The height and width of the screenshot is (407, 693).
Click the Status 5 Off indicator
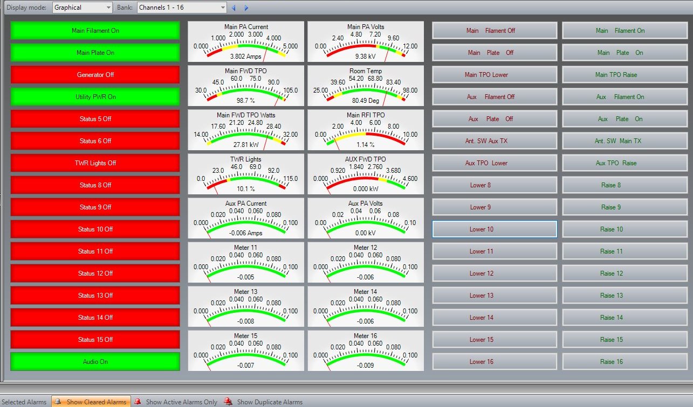[x=95, y=119]
